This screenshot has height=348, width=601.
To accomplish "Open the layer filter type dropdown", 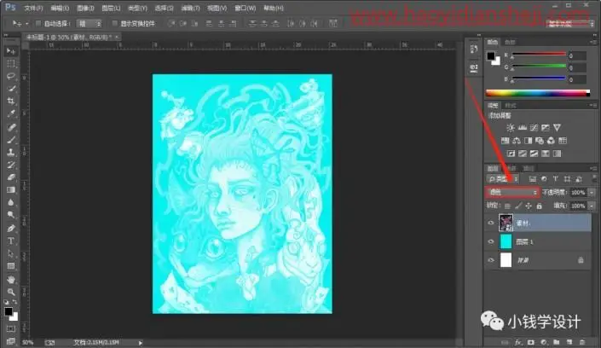I will coord(503,179).
